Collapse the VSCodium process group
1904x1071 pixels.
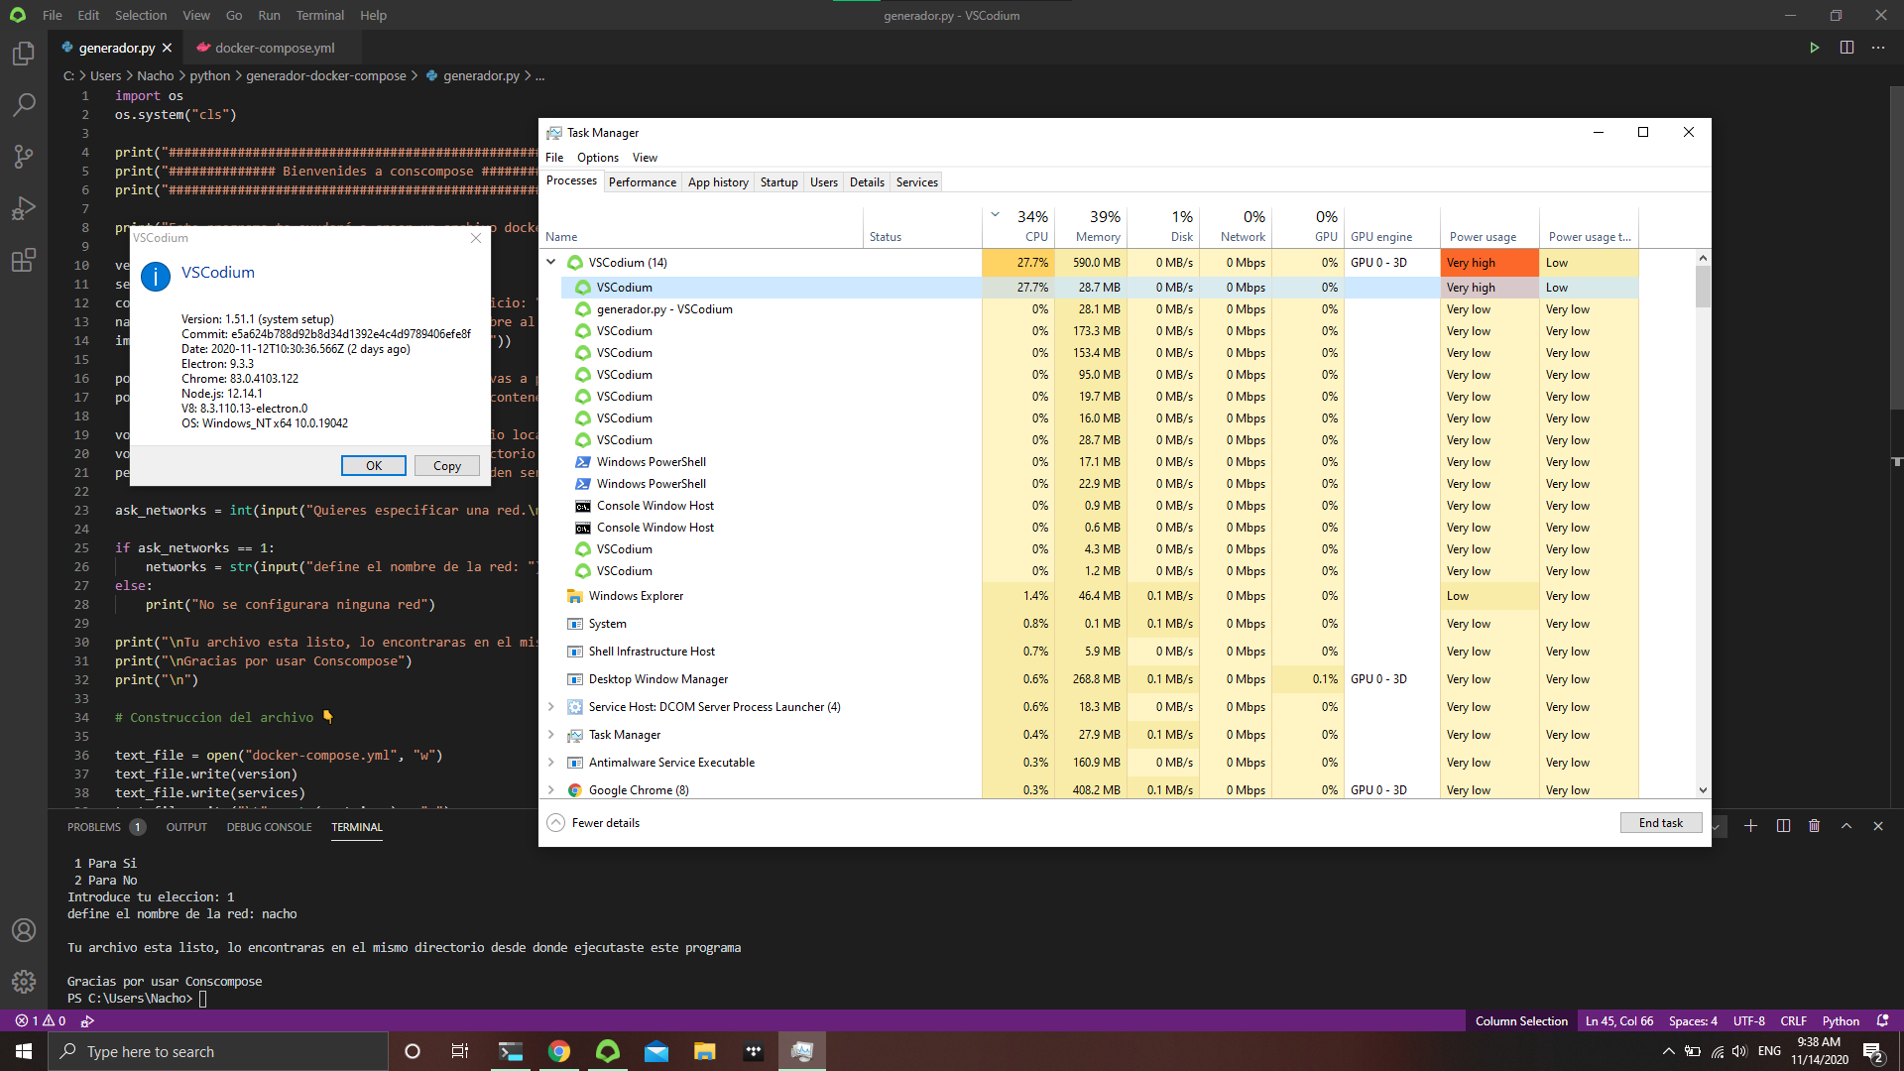pos(551,262)
